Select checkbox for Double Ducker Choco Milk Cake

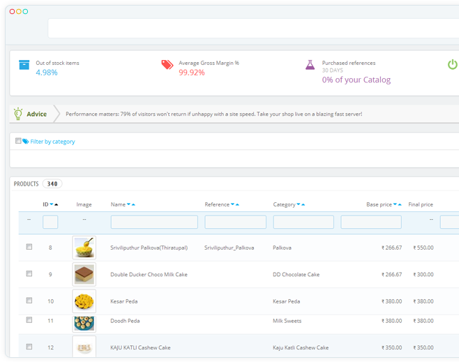(29, 273)
